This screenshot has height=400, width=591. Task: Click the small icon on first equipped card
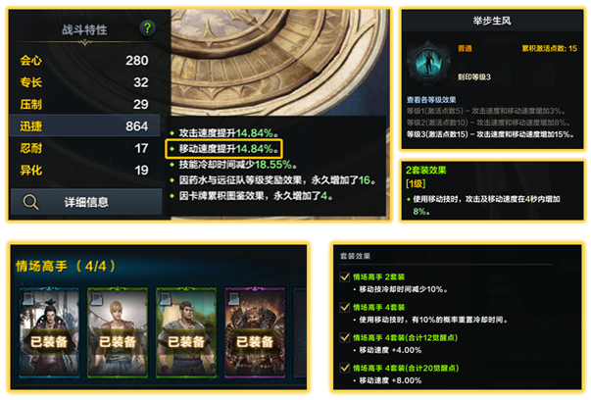(28, 299)
